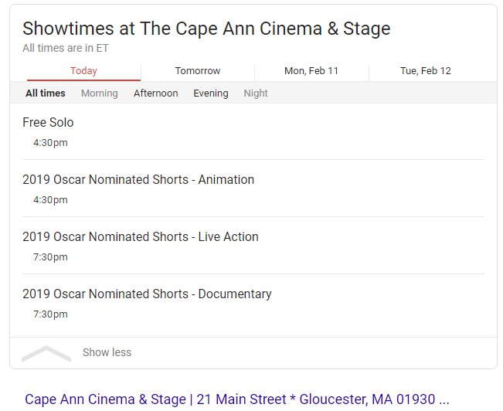503x411 pixels.
Task: Select the All times filter
Action: (x=46, y=93)
